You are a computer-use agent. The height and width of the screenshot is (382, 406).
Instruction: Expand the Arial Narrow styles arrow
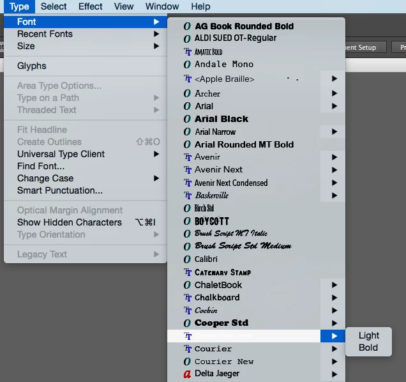[x=335, y=132]
